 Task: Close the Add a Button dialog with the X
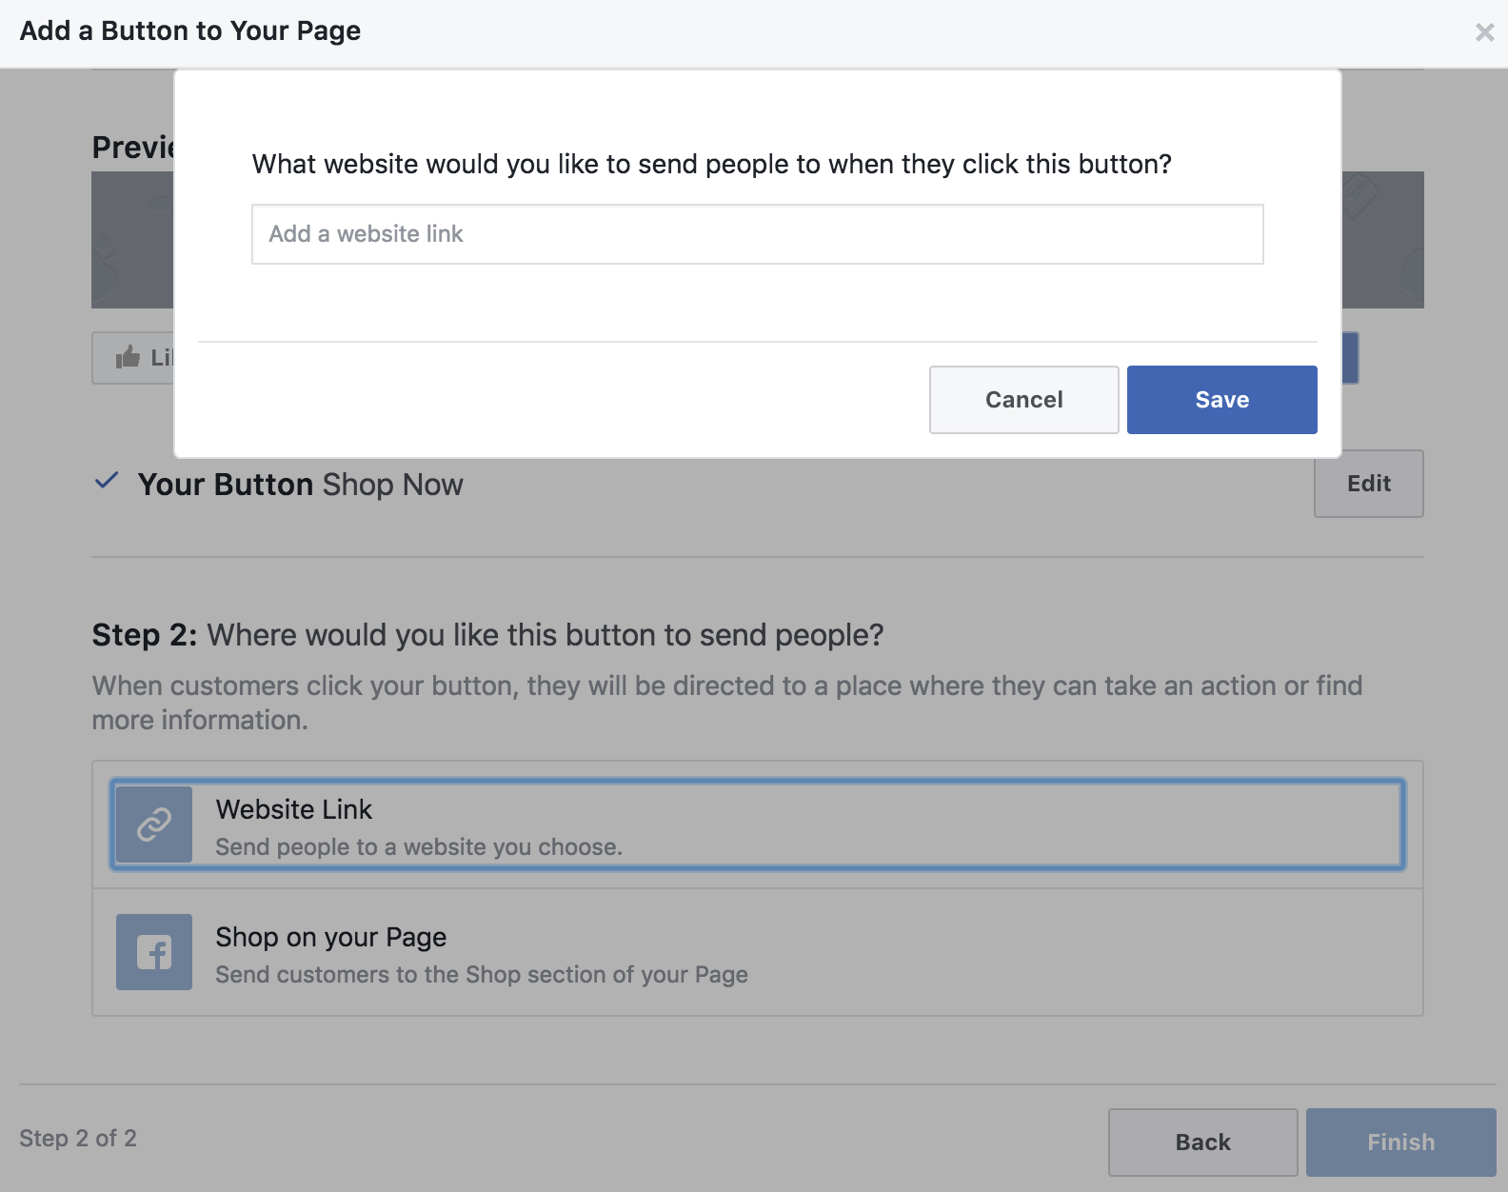tap(1484, 32)
